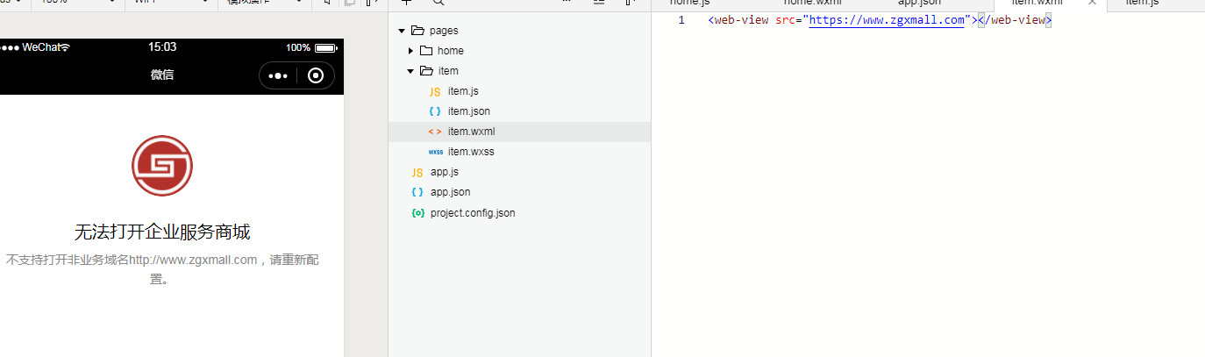Click the 15:03 clock in the simulator
This screenshot has width=1205, height=357.
162,47
